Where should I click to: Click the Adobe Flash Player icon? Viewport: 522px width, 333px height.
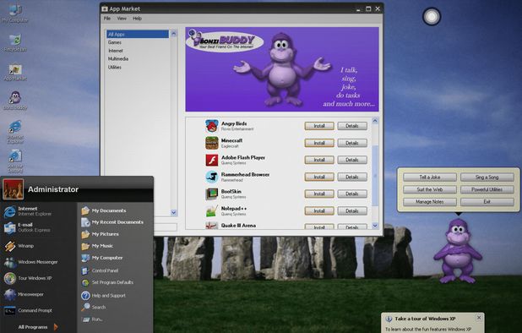(211, 160)
